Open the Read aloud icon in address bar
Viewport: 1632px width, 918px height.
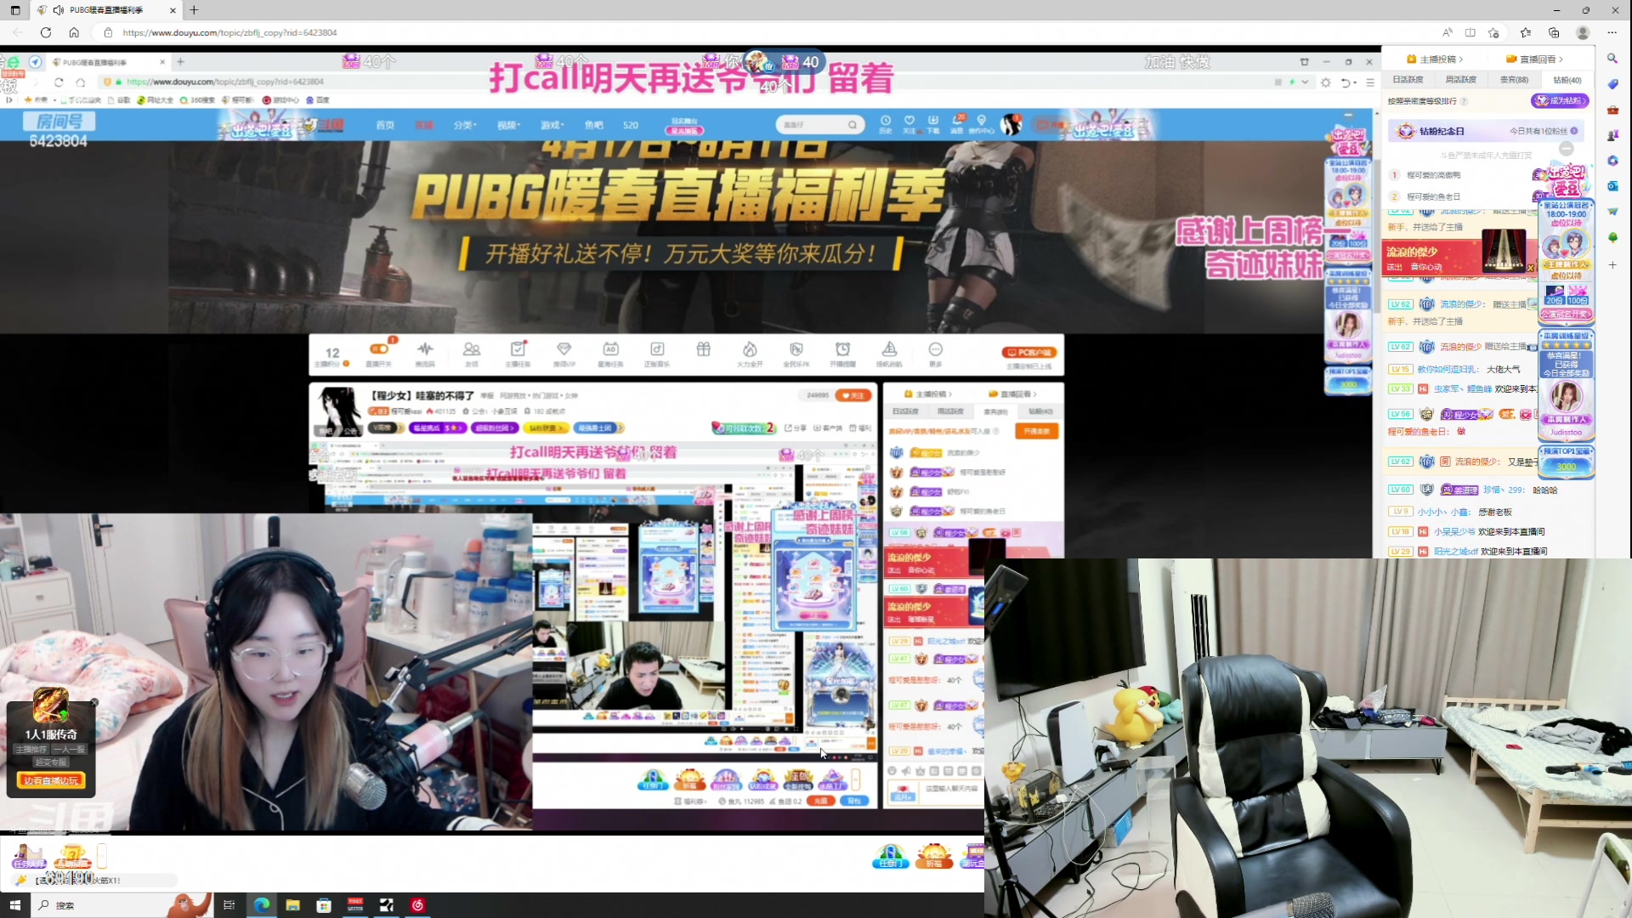tap(1447, 32)
